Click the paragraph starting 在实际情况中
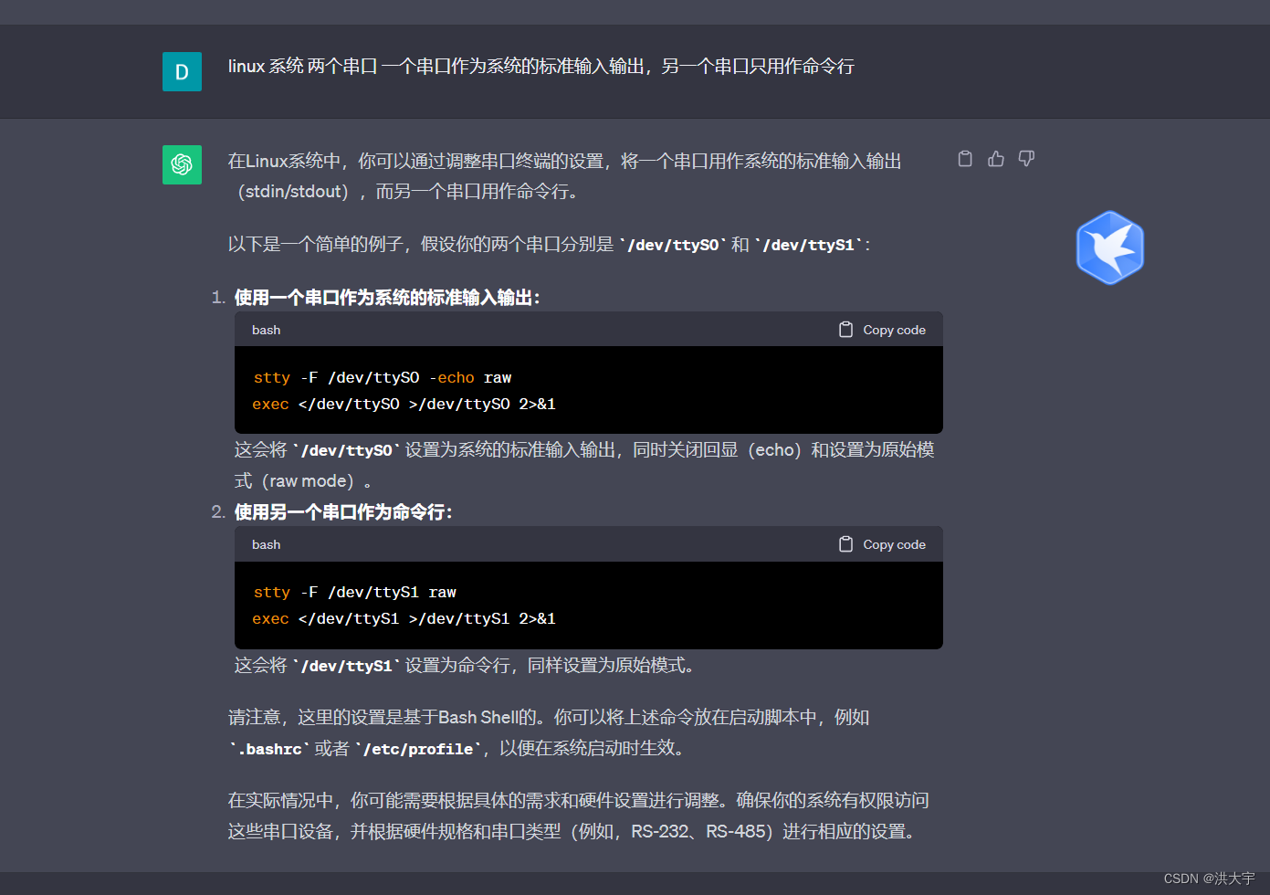1270x895 pixels. tap(578, 816)
